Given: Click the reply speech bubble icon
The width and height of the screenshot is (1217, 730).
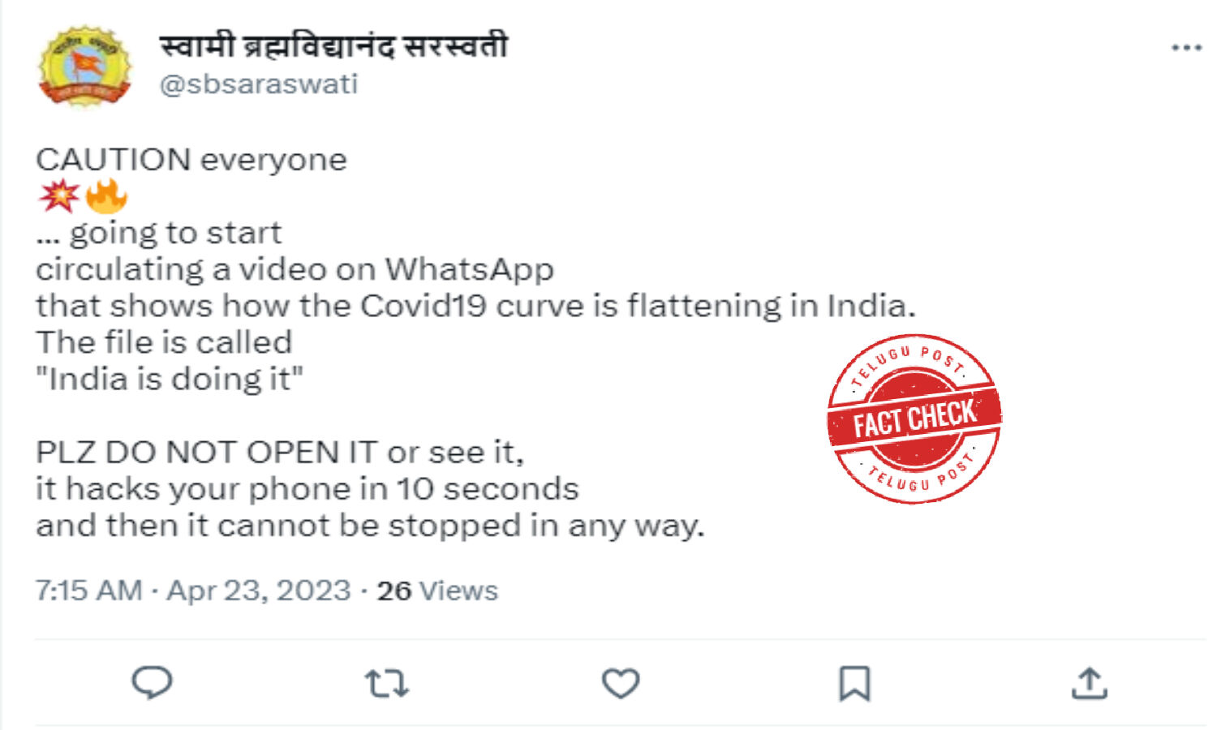Looking at the screenshot, I should (x=152, y=682).
